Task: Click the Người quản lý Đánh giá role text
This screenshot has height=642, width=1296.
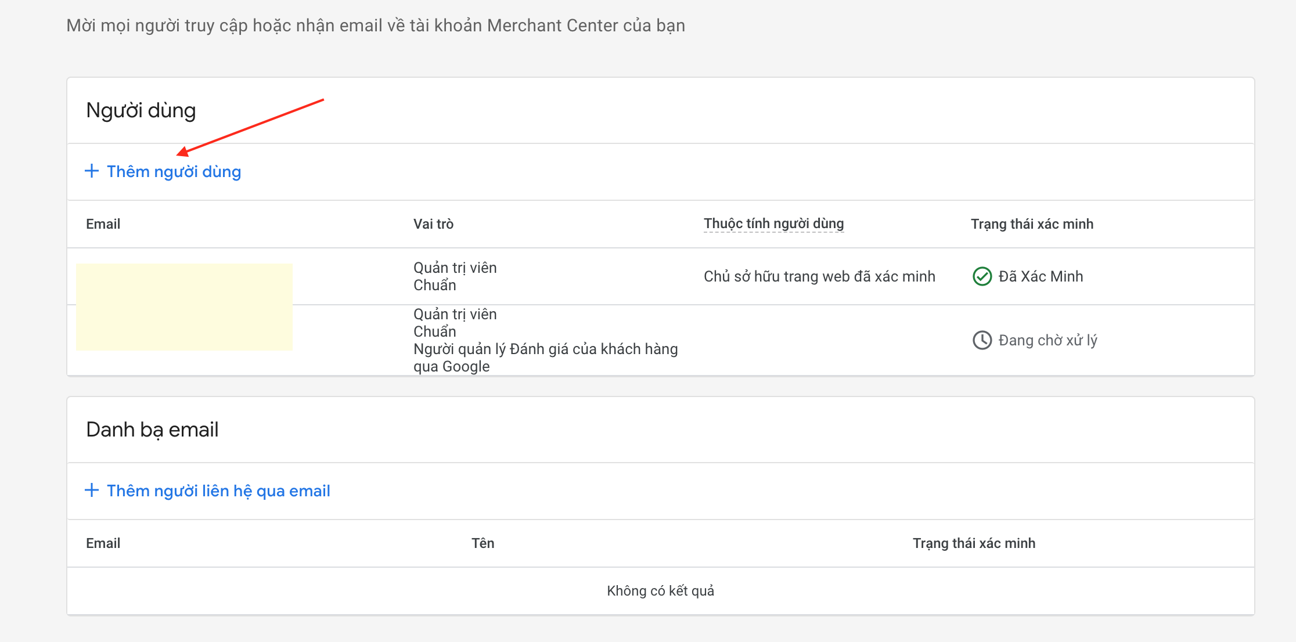Action: [x=545, y=349]
